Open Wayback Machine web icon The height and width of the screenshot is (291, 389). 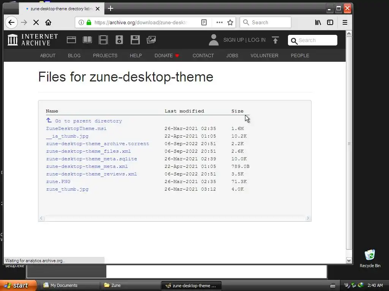tap(71, 40)
